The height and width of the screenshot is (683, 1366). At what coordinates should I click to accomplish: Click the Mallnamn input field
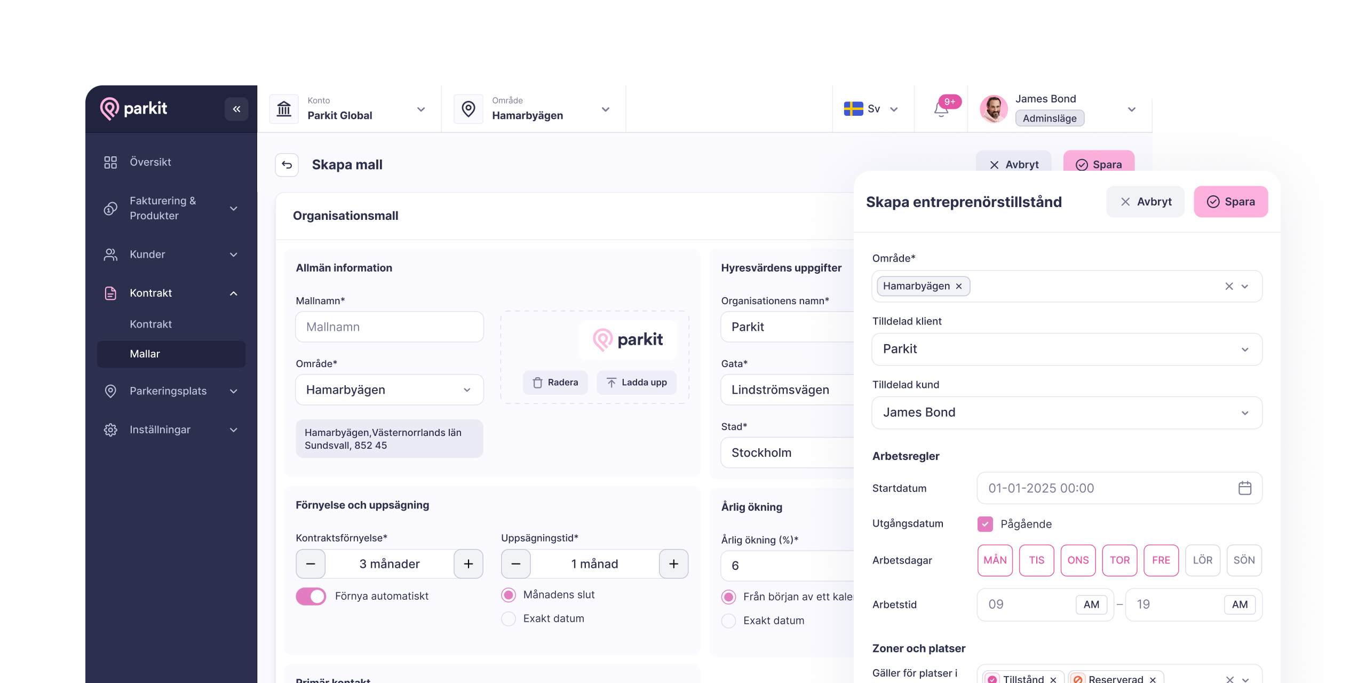point(390,327)
